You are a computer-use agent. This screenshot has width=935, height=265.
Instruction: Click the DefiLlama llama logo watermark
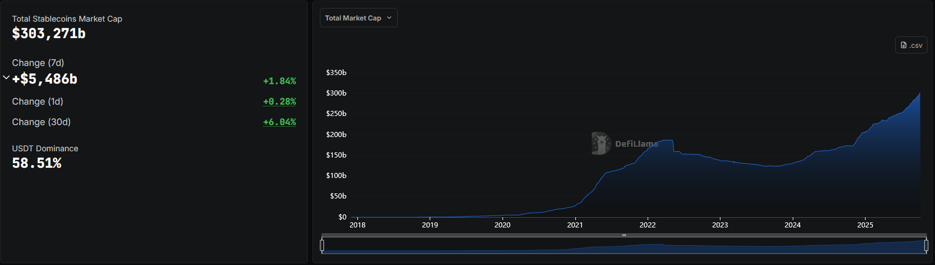pos(600,143)
